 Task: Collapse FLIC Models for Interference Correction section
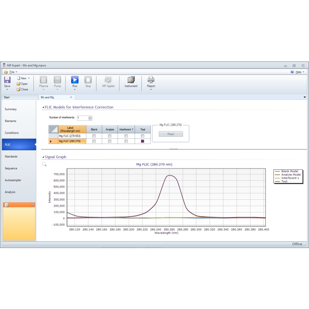tap(43, 108)
